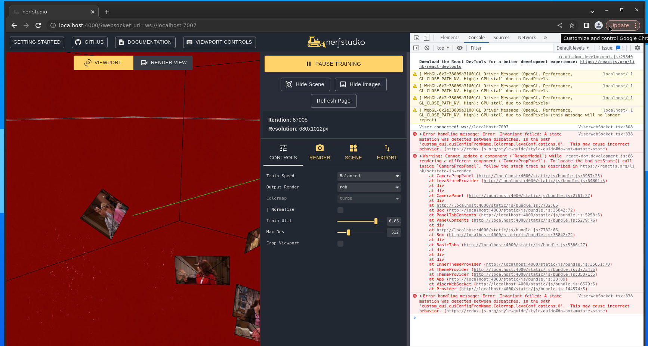Open the ws://localhost:7007 link

[x=488, y=127]
